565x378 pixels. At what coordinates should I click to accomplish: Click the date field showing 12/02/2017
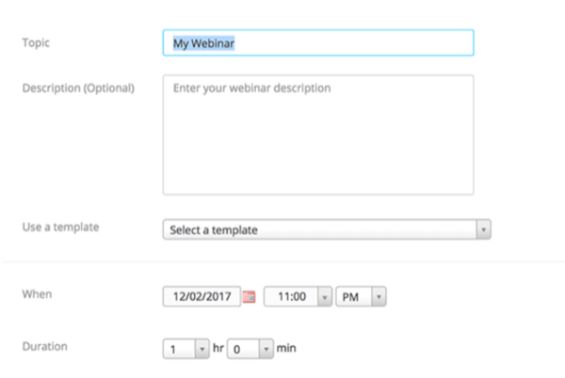click(x=202, y=295)
